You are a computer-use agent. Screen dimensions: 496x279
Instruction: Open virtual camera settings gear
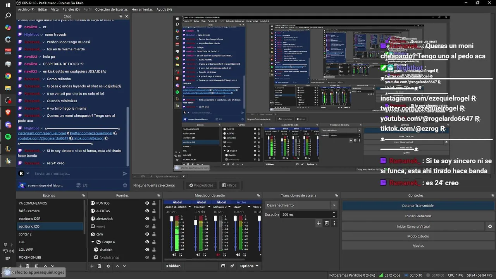point(490,226)
